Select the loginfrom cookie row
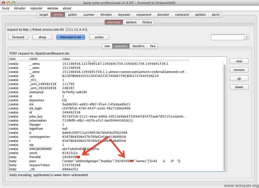This screenshot has height=188, width=259. click(x=99, y=129)
